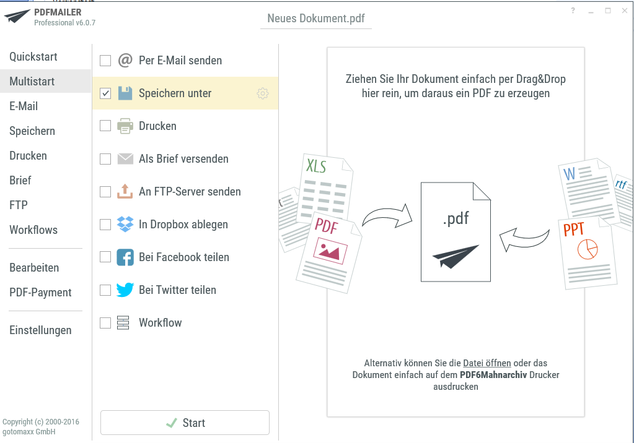Image resolution: width=634 pixels, height=443 pixels.
Task: Open settings gear for Speichern unter
Action: [263, 93]
